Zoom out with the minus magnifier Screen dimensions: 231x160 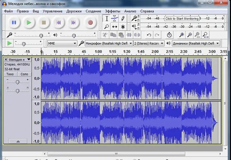(189, 35)
